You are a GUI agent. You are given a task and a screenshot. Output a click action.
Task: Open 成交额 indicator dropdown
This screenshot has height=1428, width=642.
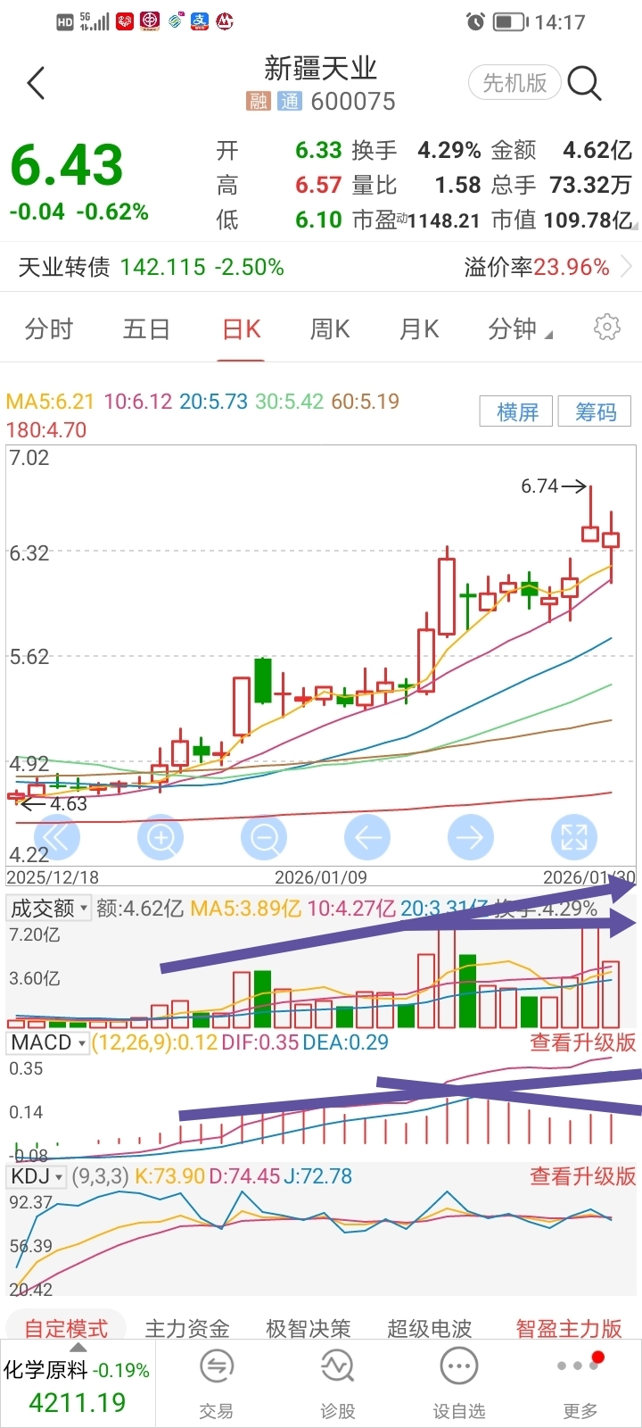[49, 909]
